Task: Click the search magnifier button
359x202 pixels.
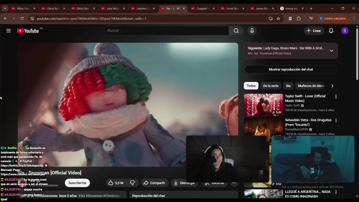Action: click(x=236, y=31)
